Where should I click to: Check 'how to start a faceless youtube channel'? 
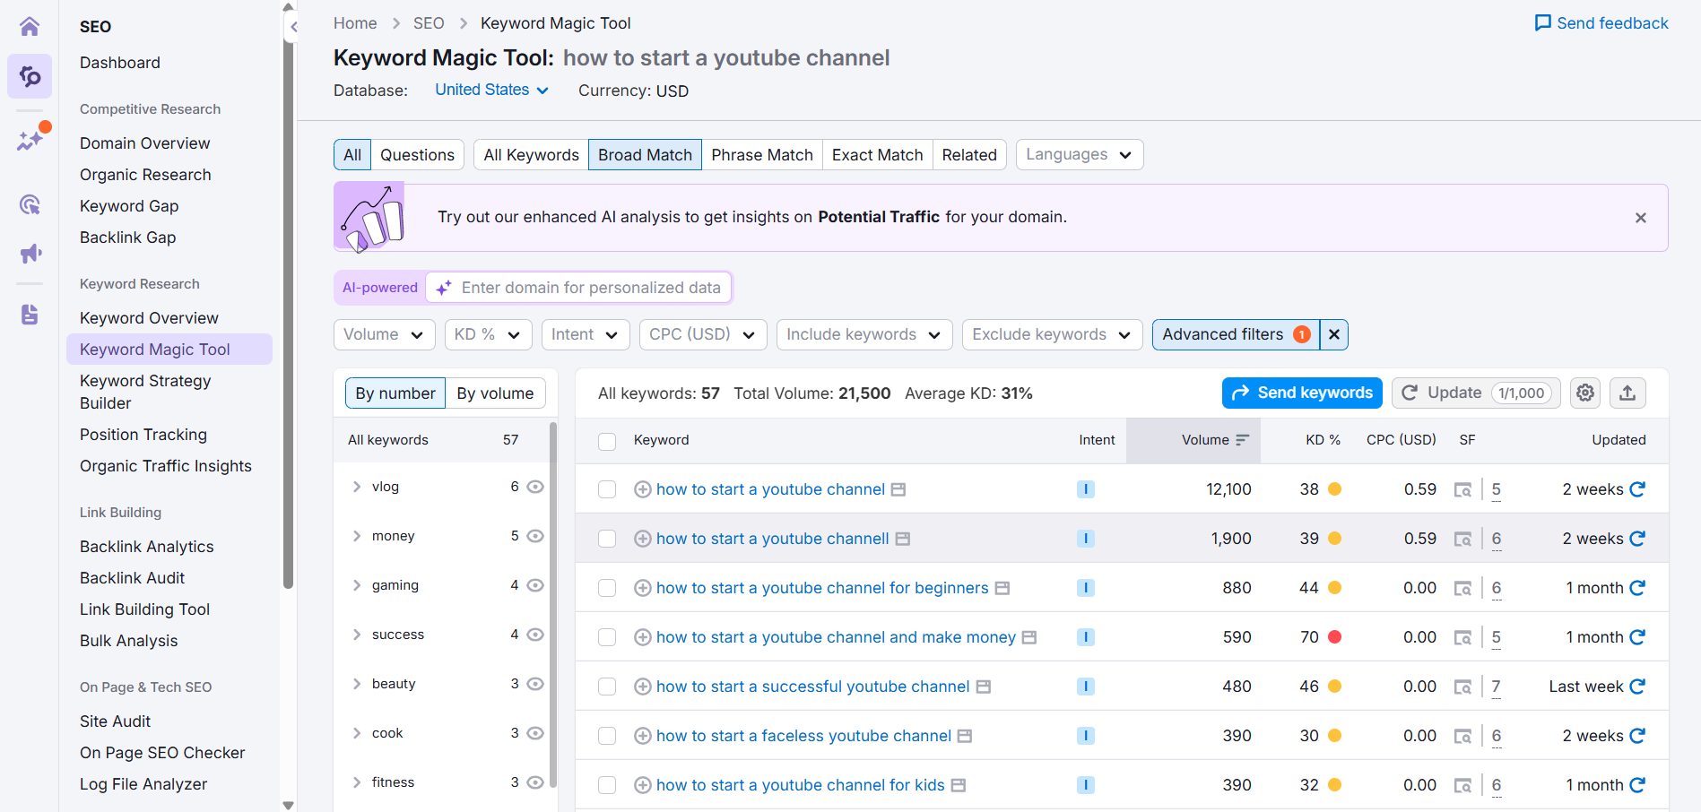click(607, 736)
